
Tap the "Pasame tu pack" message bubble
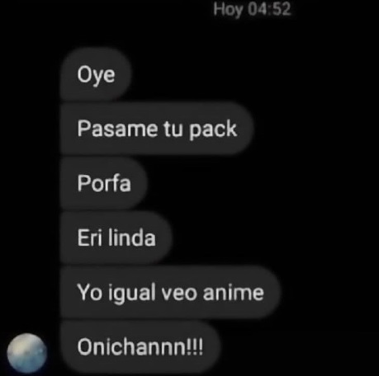[156, 129]
